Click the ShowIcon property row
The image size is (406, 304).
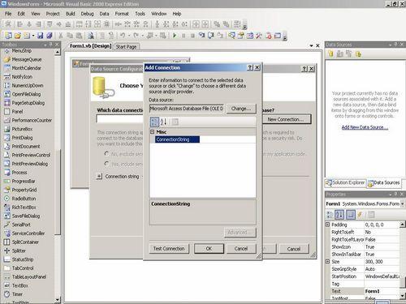click(365, 246)
